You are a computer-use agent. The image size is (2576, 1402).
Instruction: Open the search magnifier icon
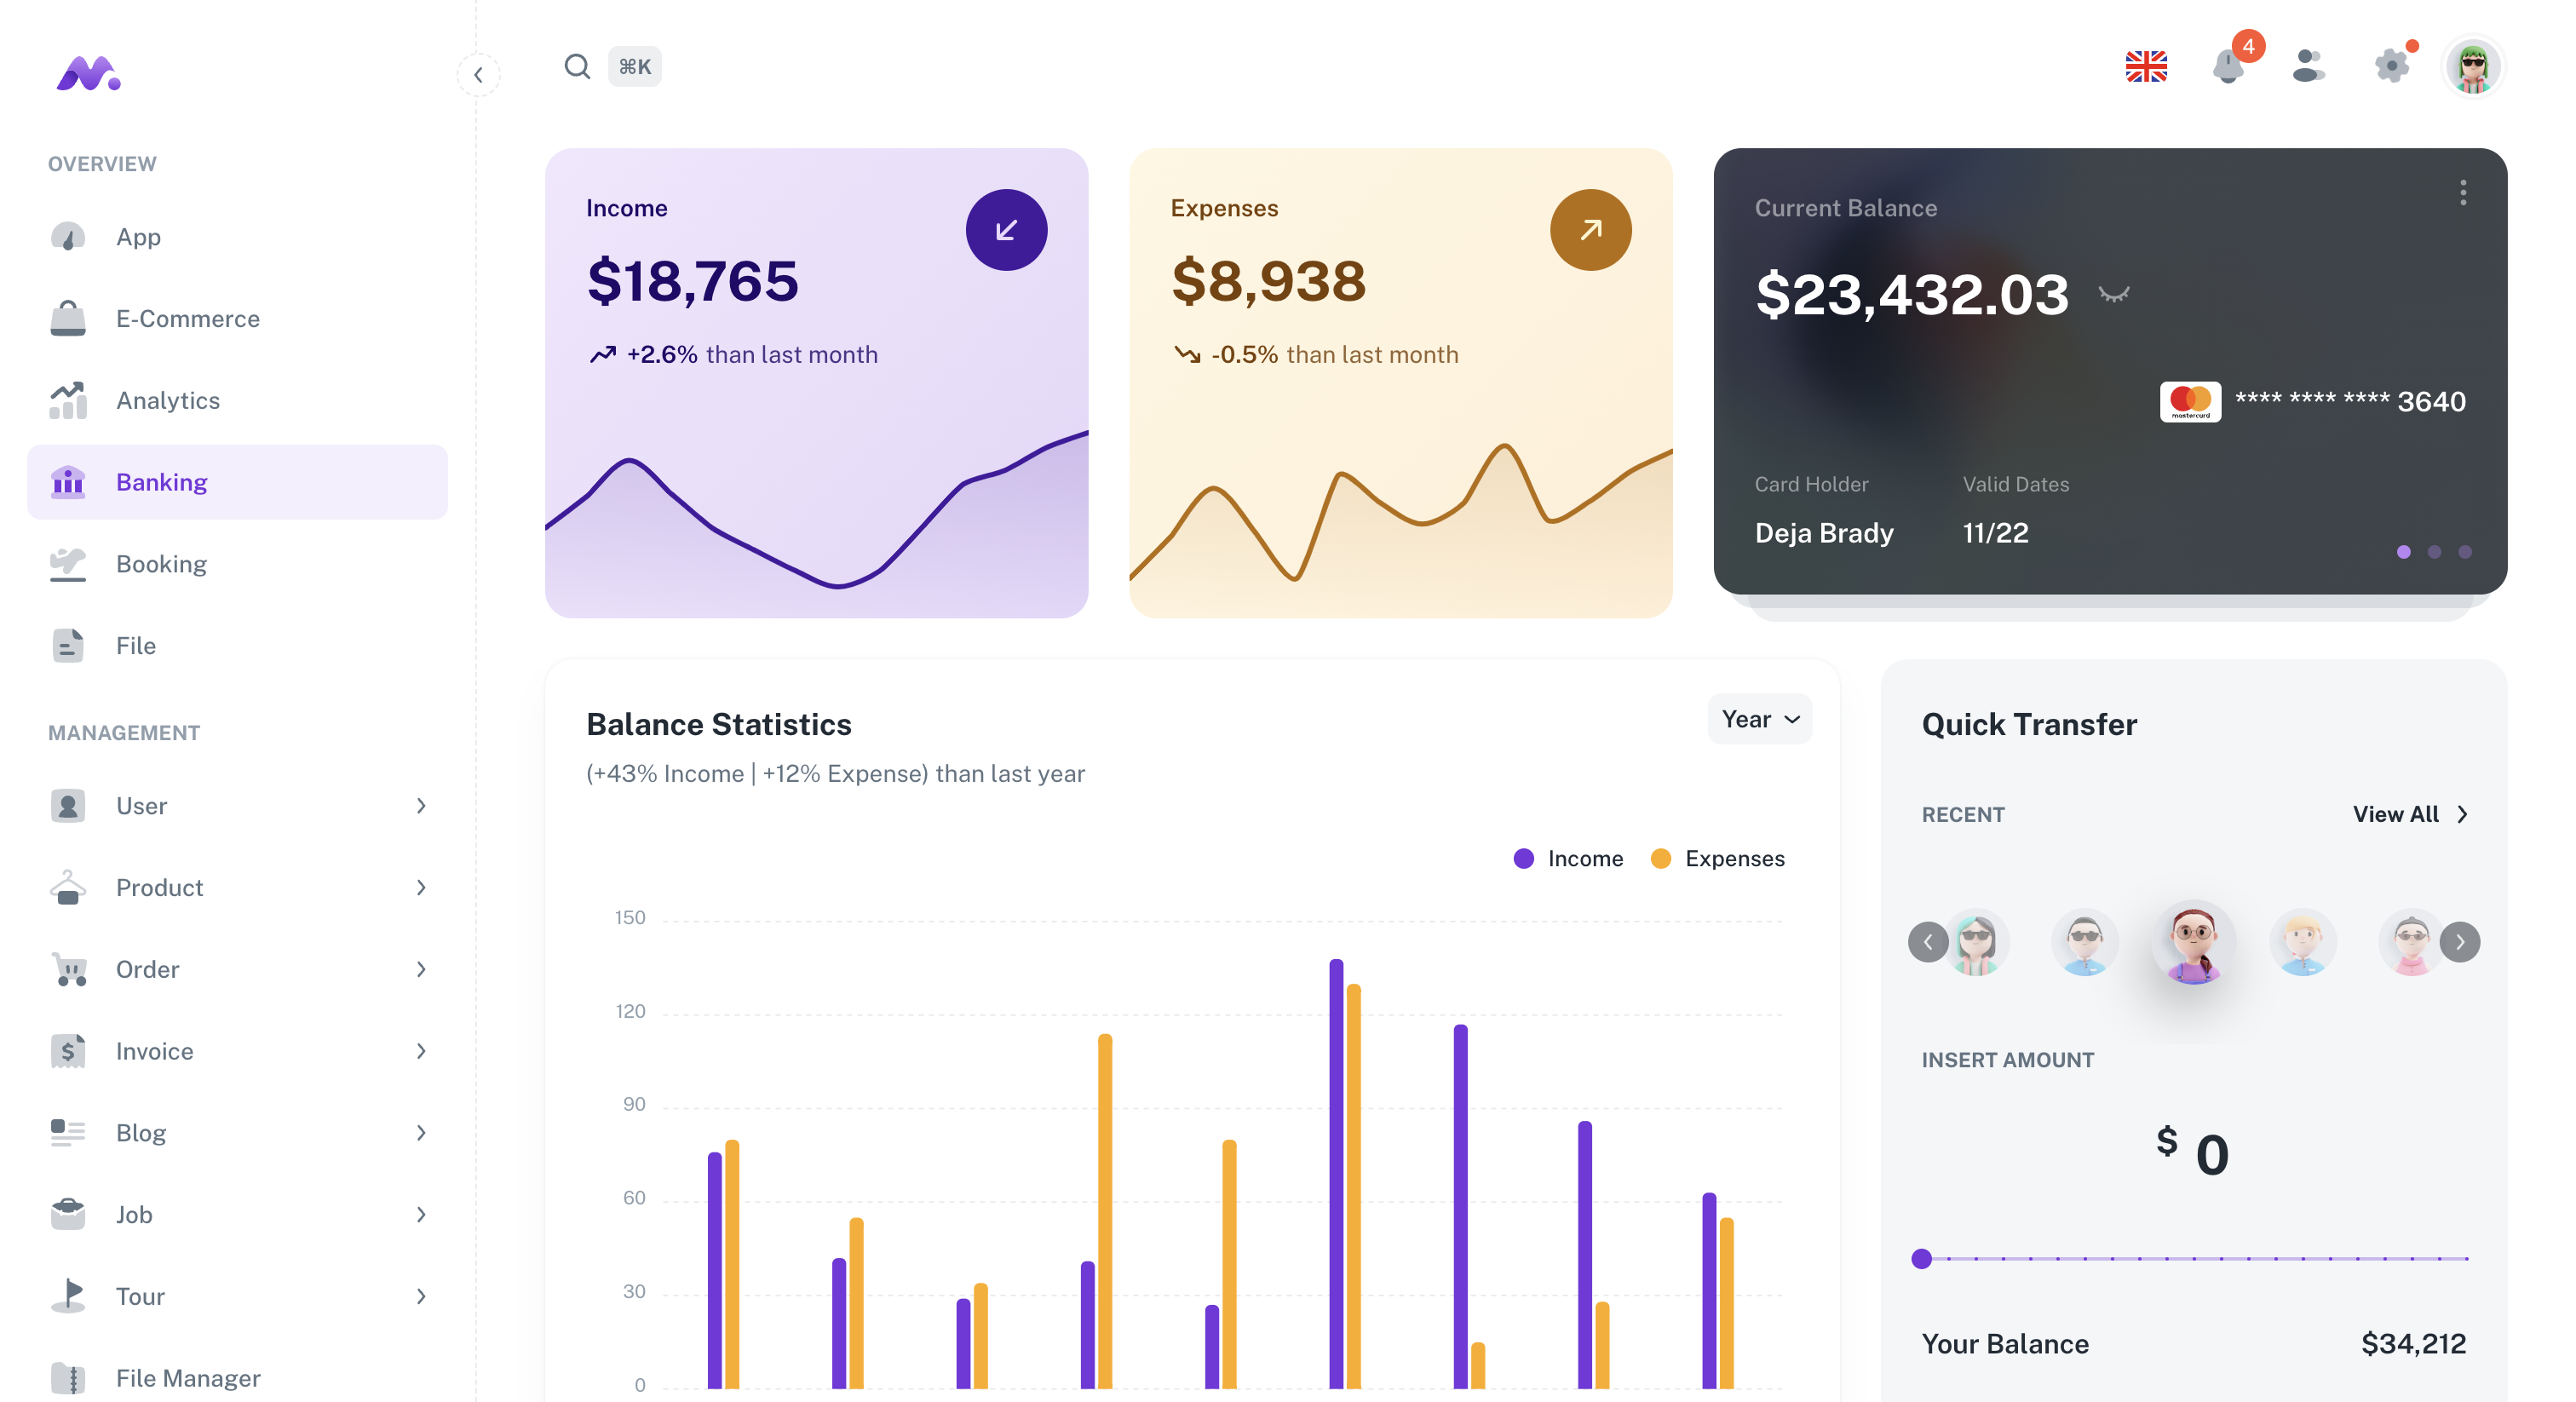click(x=577, y=67)
